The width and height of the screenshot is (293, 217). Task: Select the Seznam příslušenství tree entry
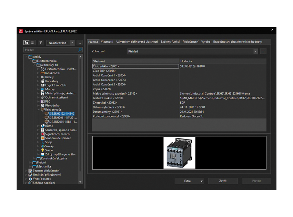tap(46, 171)
